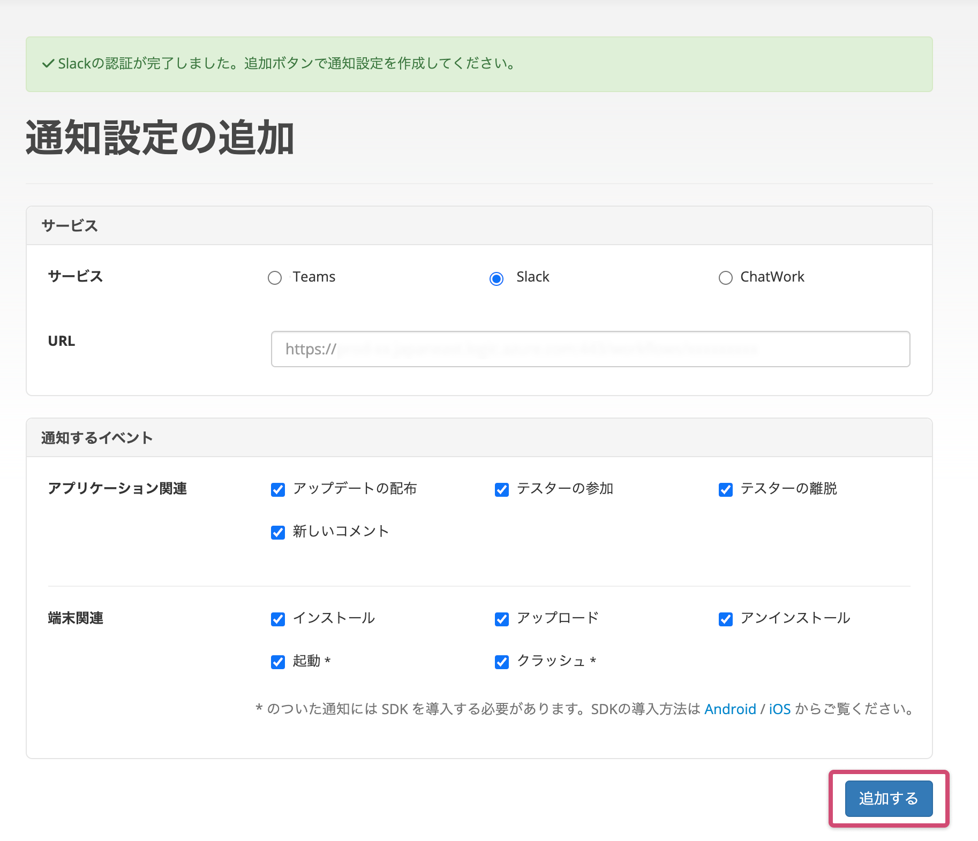Disable テスターの離脱 notification checkbox
This screenshot has height=841, width=978.
coord(725,490)
